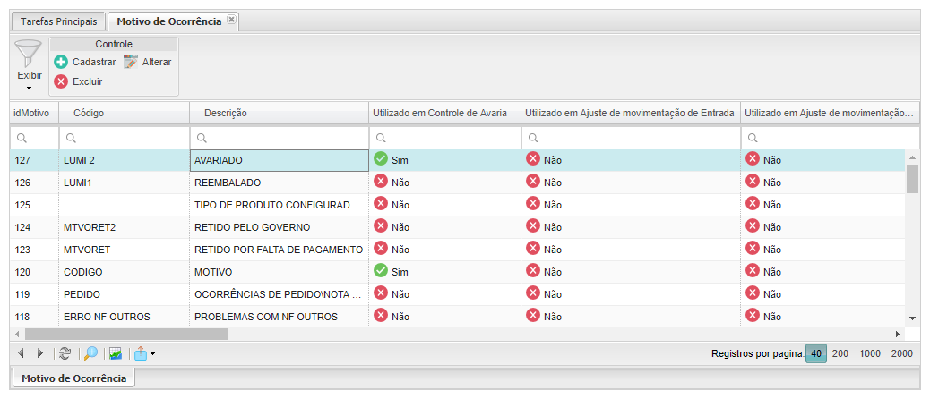Click the horizontal scrollbar thumb
Image resolution: width=930 pixels, height=399 pixels.
120,334
